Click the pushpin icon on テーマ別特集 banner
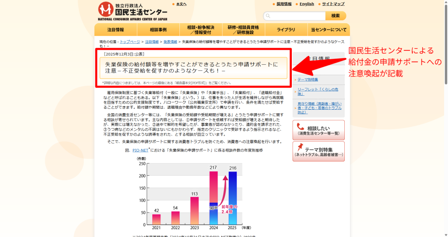Viewport: 448px width, 237px height. click(300, 147)
